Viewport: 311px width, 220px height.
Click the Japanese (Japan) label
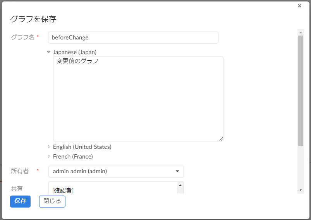coord(75,52)
